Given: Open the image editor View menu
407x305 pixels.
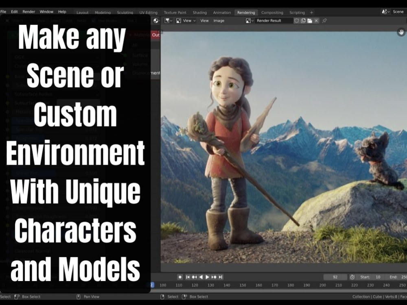Looking at the screenshot, I should tap(205, 21).
